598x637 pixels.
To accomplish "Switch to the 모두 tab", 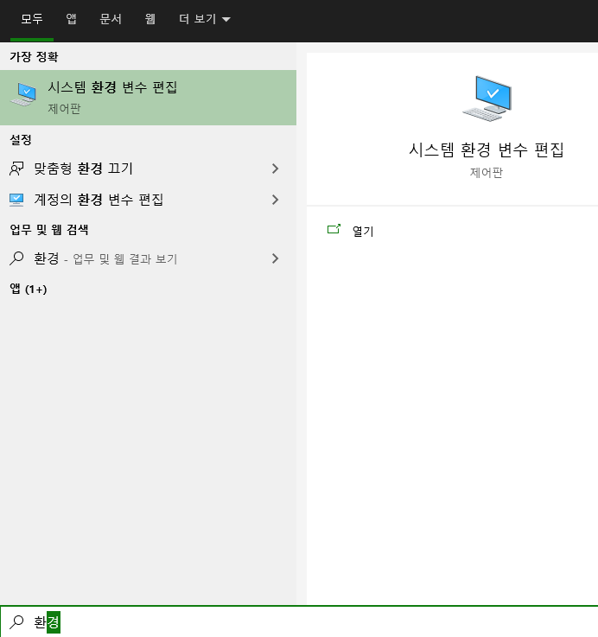I will pyautogui.click(x=32, y=19).
